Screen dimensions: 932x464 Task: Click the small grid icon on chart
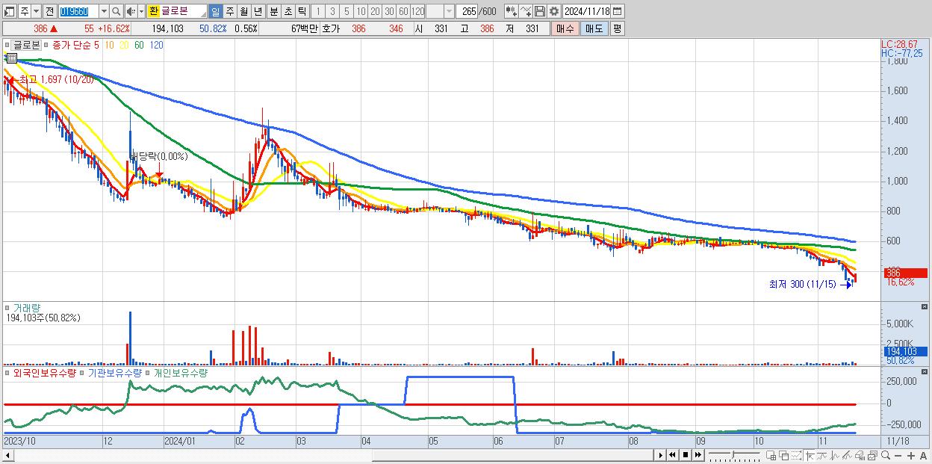[12, 58]
